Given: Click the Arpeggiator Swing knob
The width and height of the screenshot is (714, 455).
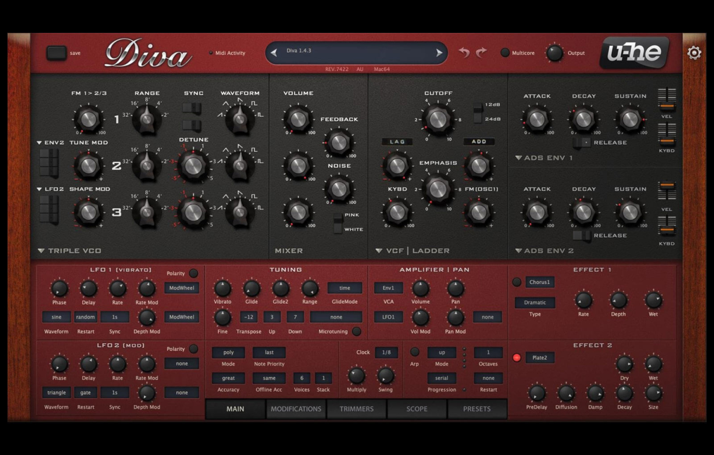Looking at the screenshot, I should pos(386,376).
